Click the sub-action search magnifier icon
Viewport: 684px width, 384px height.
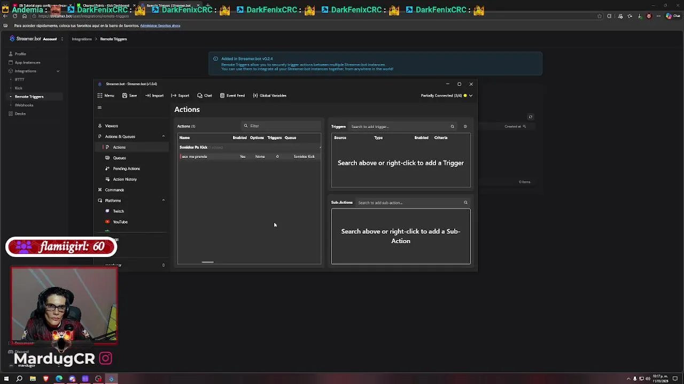pyautogui.click(x=465, y=203)
